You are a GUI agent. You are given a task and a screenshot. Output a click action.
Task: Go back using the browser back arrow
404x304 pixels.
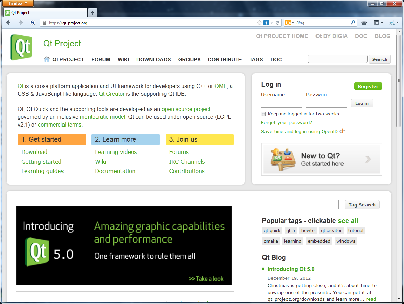[x=8, y=23]
